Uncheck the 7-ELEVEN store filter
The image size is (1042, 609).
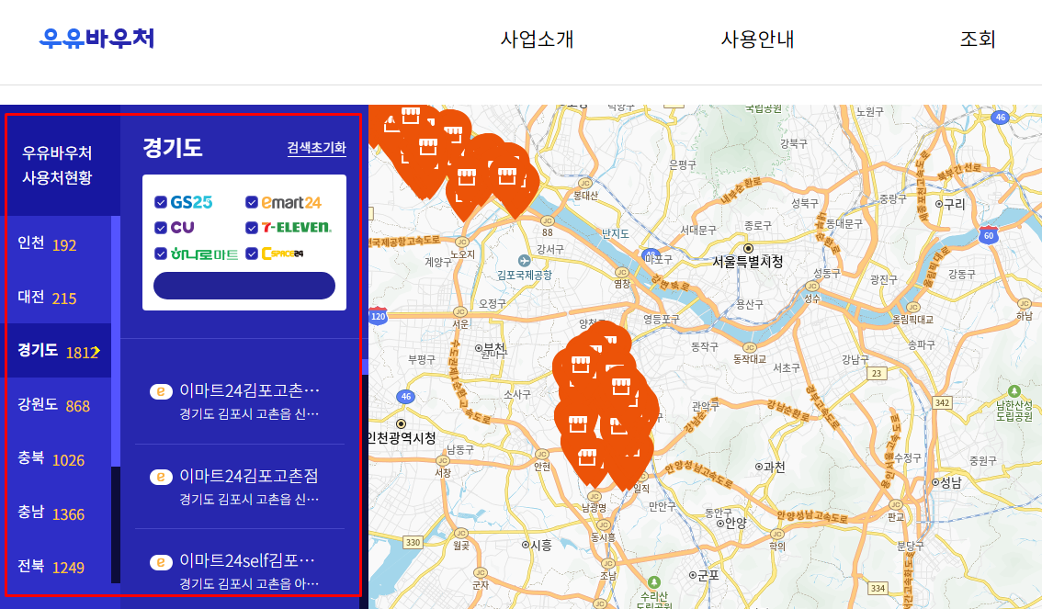pyautogui.click(x=253, y=226)
